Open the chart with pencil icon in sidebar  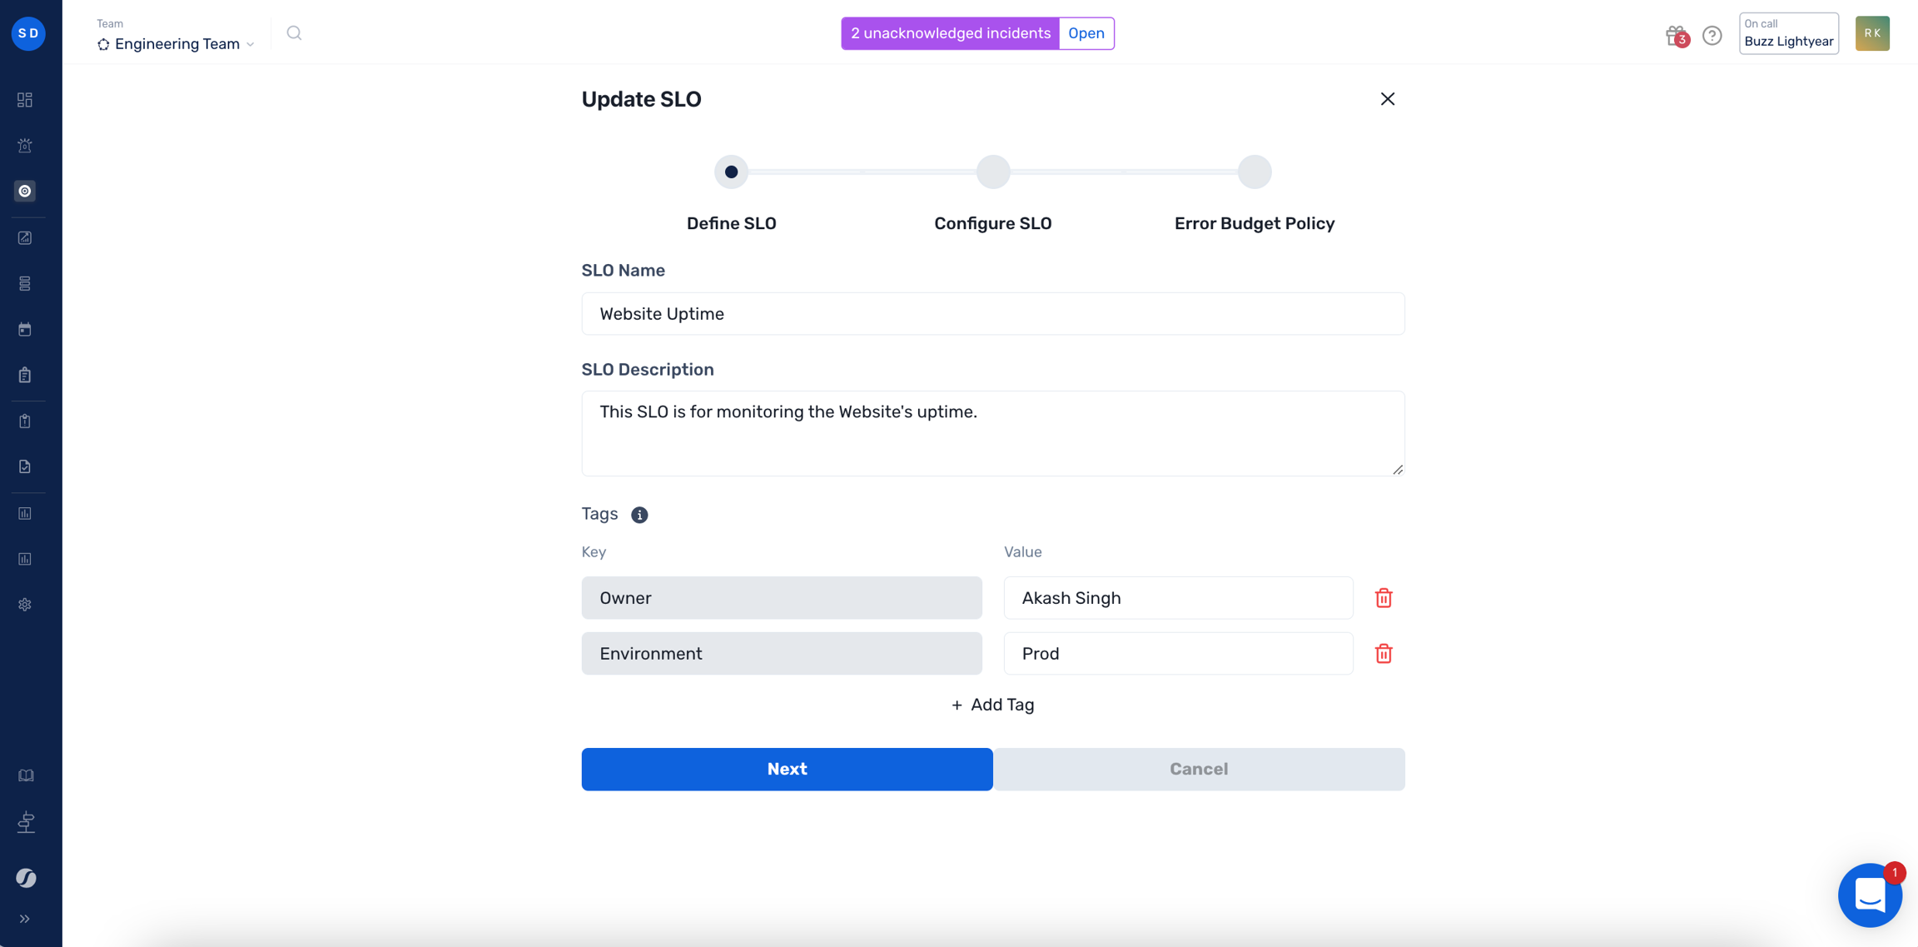(x=25, y=238)
